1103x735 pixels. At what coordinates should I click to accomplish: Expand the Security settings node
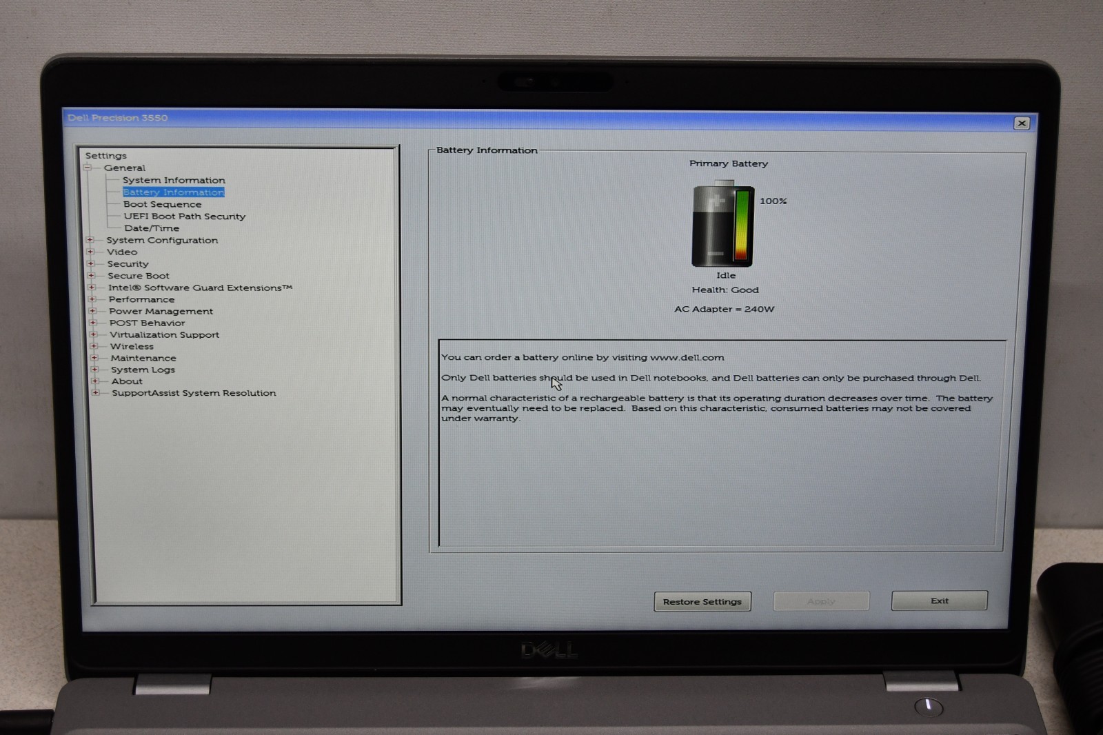pos(90,263)
